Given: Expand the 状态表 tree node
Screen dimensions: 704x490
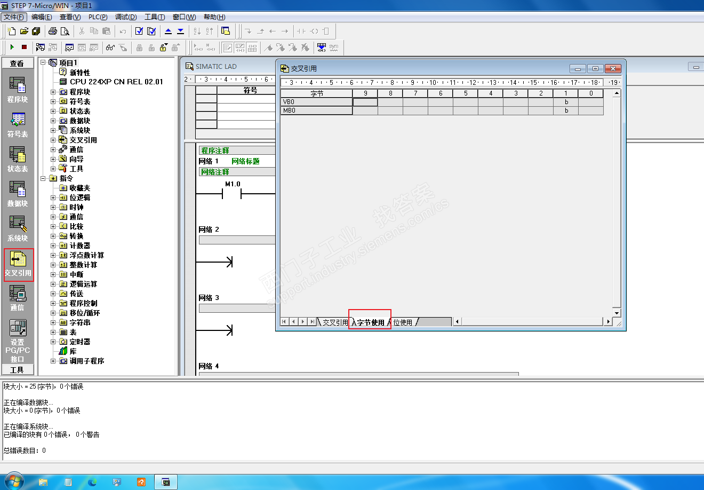Looking at the screenshot, I should pos(53,111).
